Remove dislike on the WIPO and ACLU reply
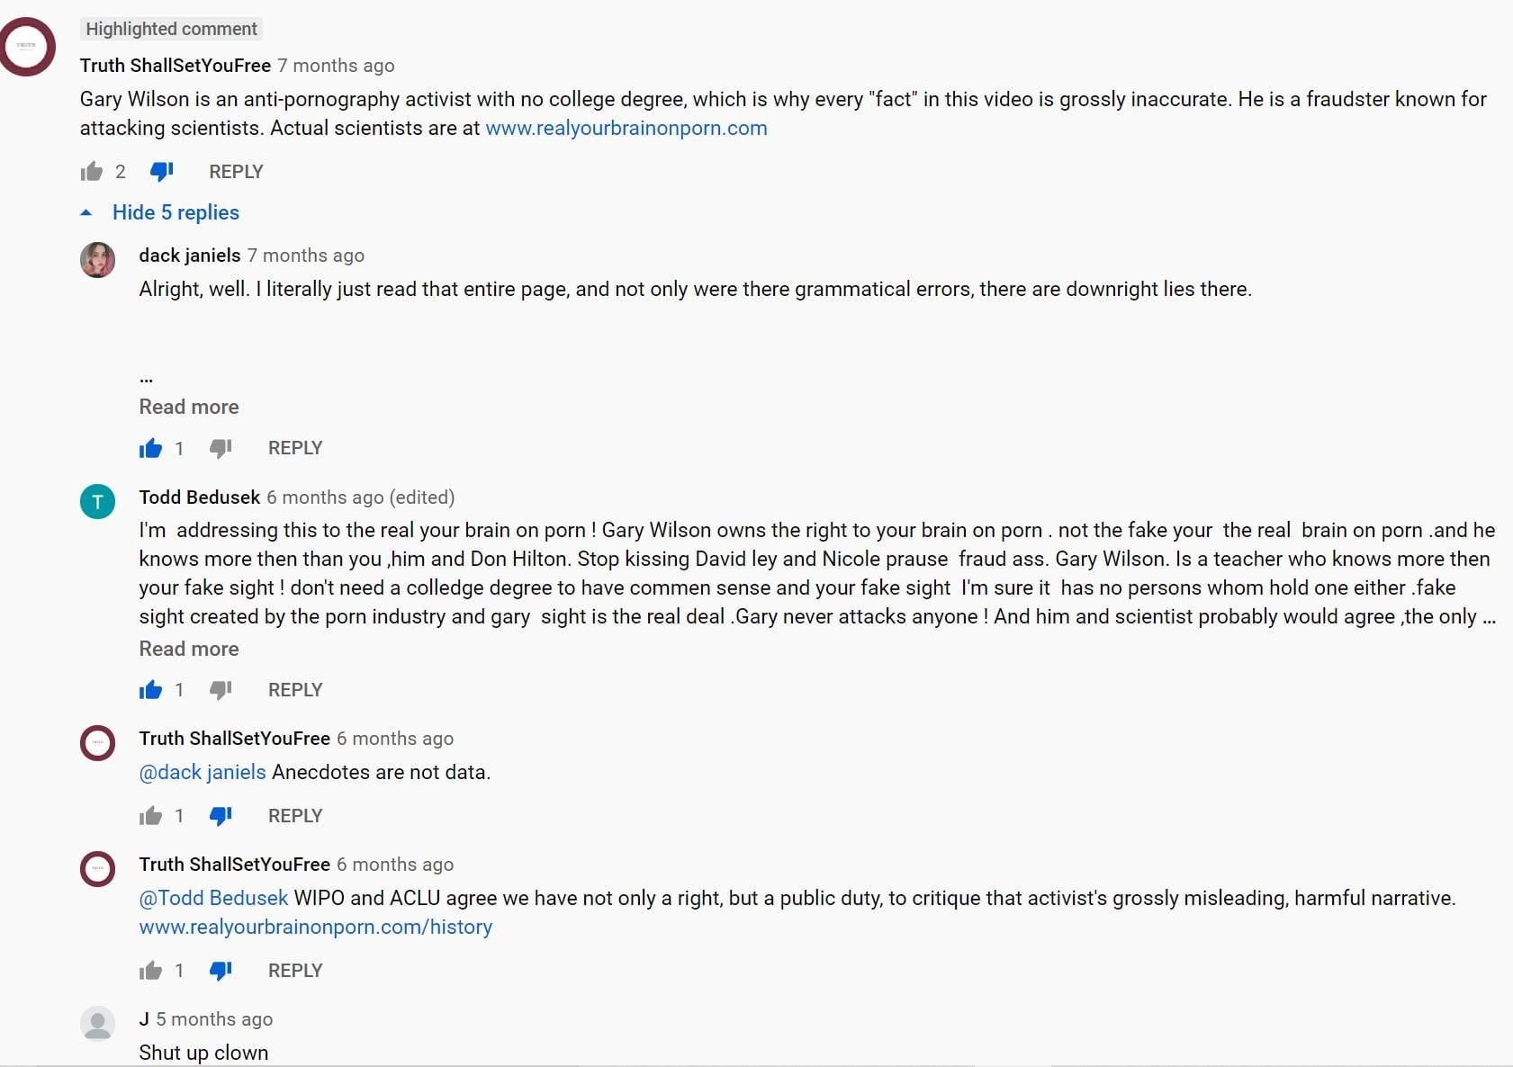Screen dimensions: 1513x1067 click(221, 971)
